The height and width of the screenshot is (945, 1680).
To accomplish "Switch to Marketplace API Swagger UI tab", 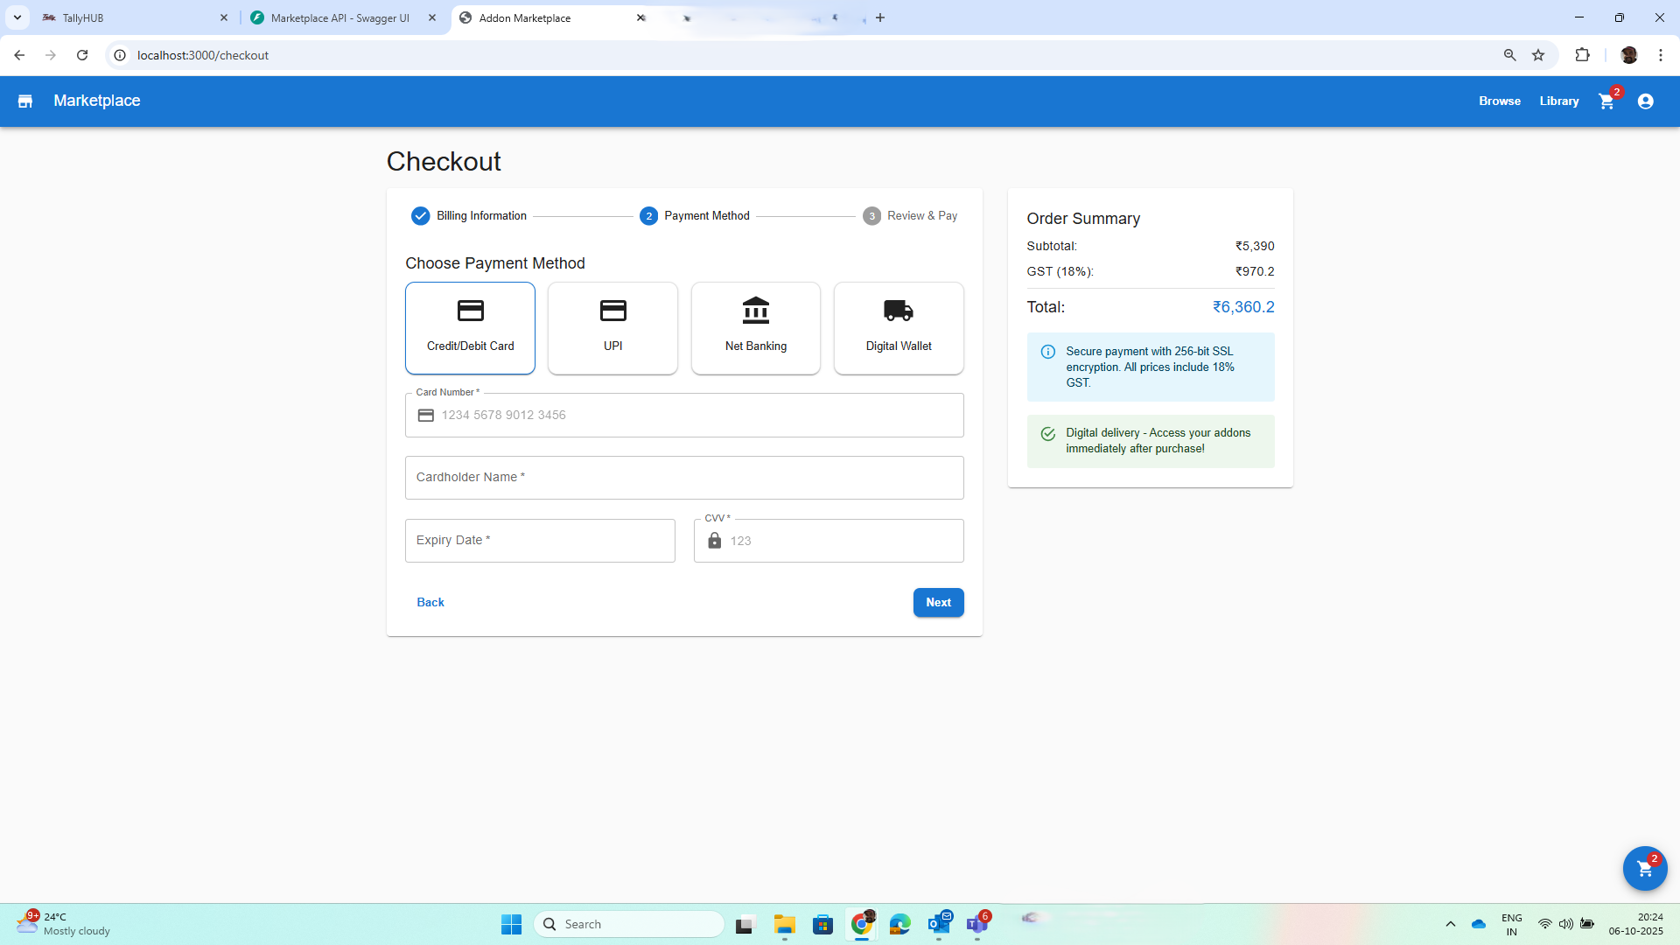I will pyautogui.click(x=339, y=17).
